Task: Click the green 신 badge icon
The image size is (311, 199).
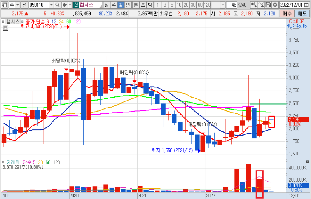Action: pos(76,5)
